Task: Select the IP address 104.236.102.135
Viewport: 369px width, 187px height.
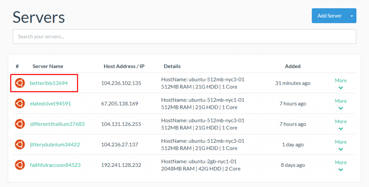Action: pos(121,83)
